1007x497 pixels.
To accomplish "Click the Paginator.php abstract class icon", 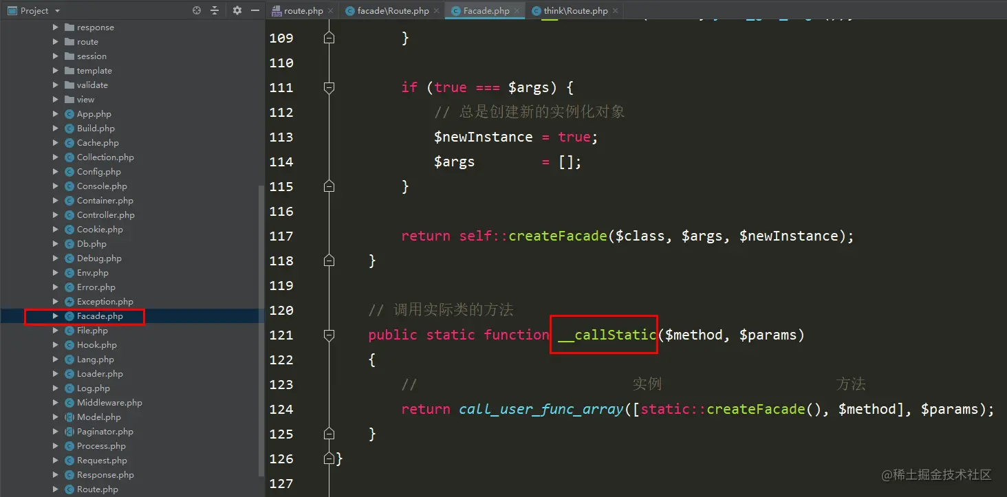I will (x=69, y=432).
